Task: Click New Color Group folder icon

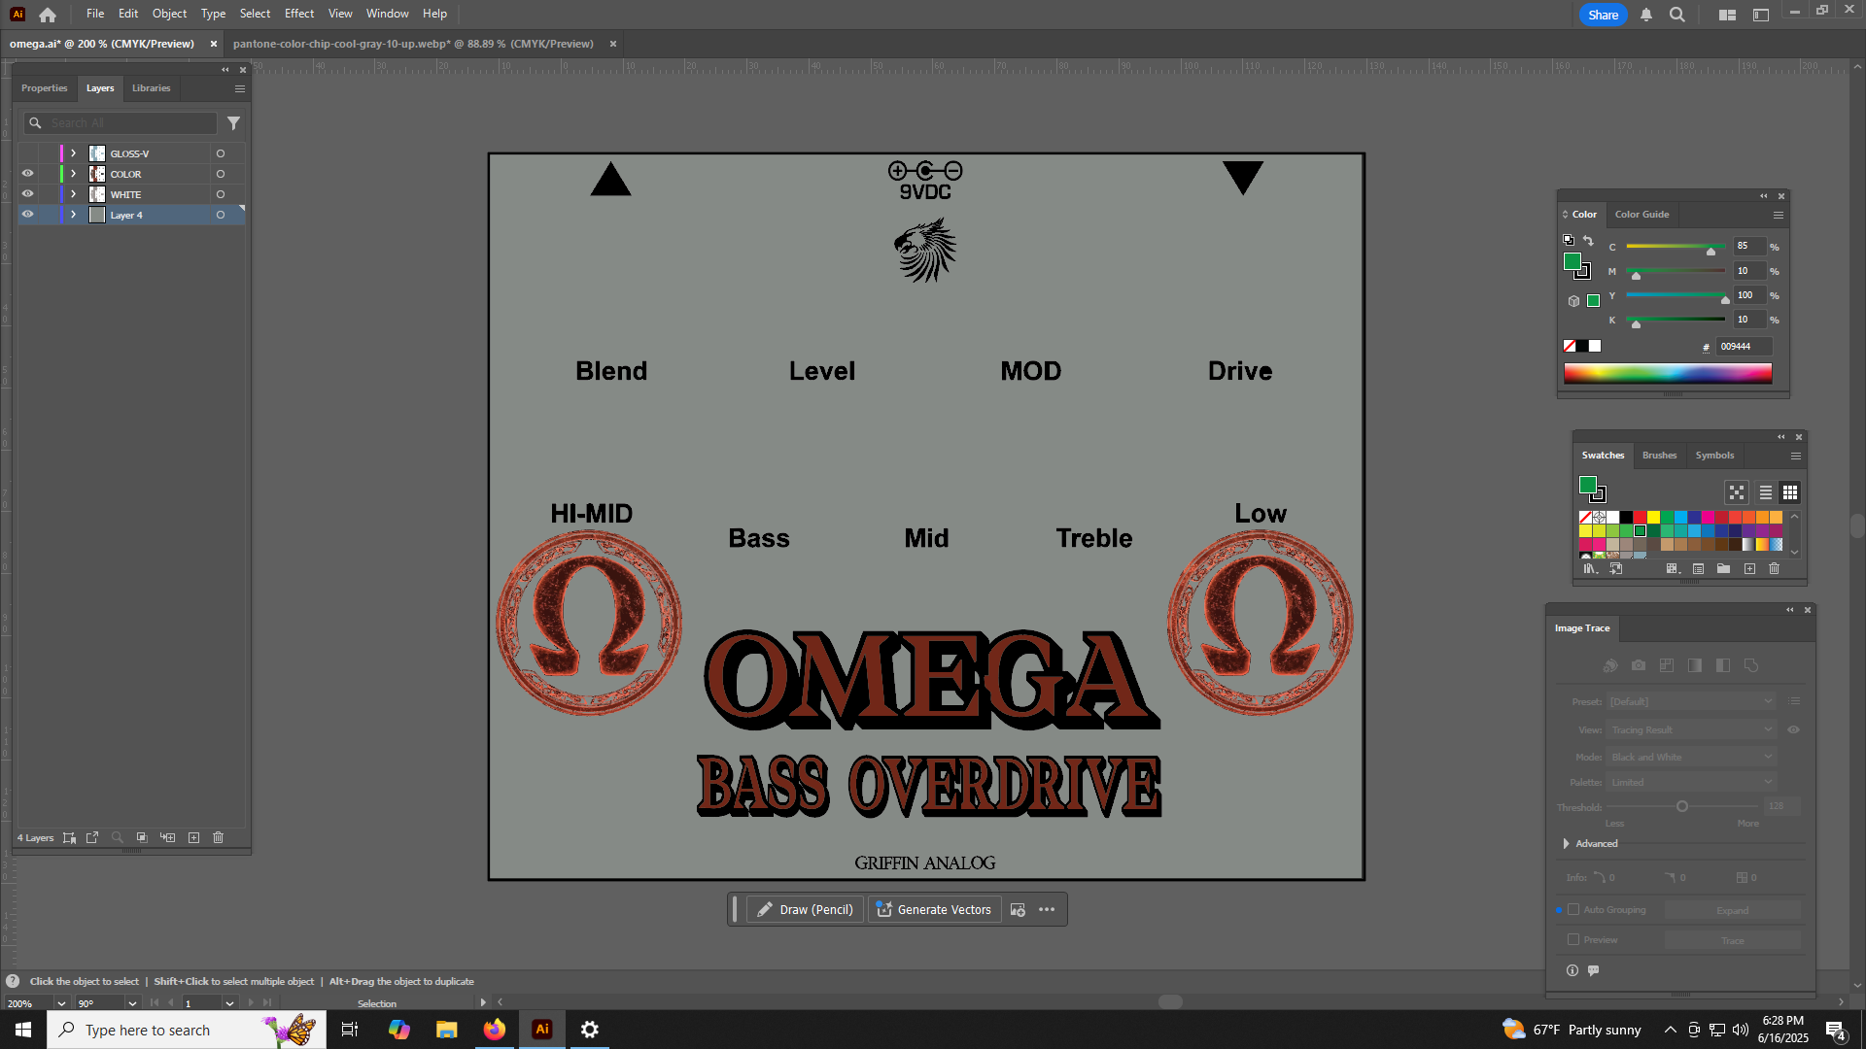Action: click(1723, 568)
